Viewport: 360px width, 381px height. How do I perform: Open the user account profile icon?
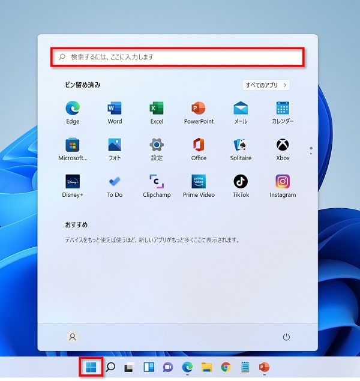point(73,337)
